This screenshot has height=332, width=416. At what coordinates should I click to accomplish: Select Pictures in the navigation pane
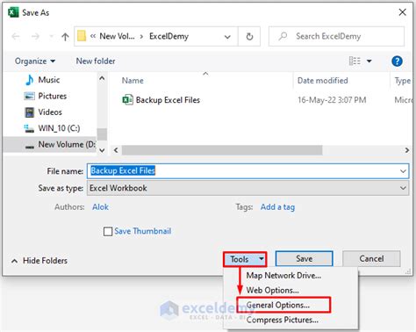53,96
